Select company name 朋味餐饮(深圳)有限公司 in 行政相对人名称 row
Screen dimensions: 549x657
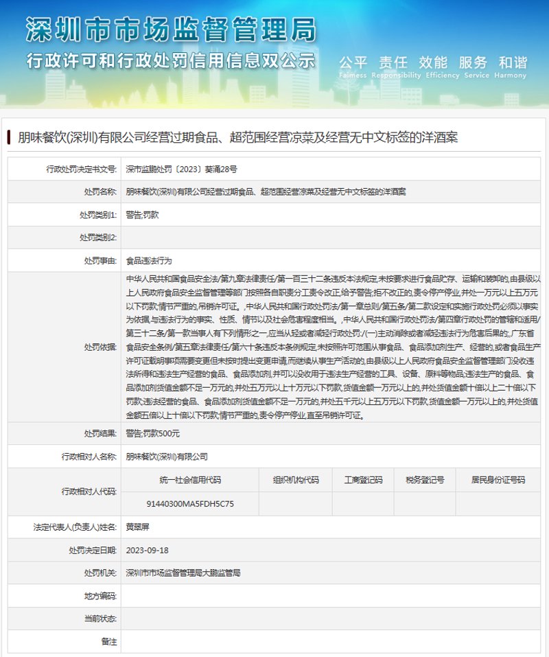167,457
